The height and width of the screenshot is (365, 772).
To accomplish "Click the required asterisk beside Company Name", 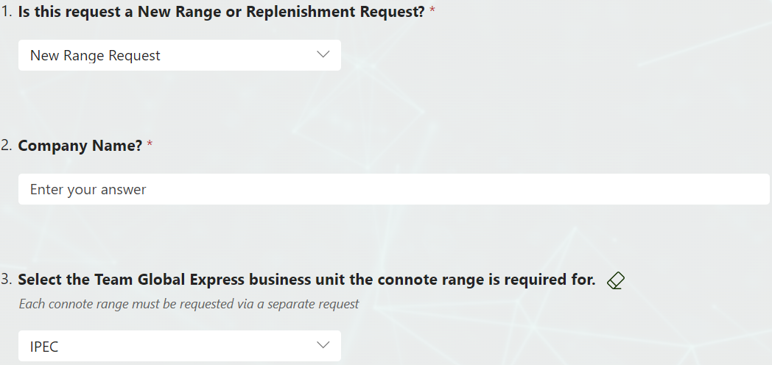I will 150,144.
